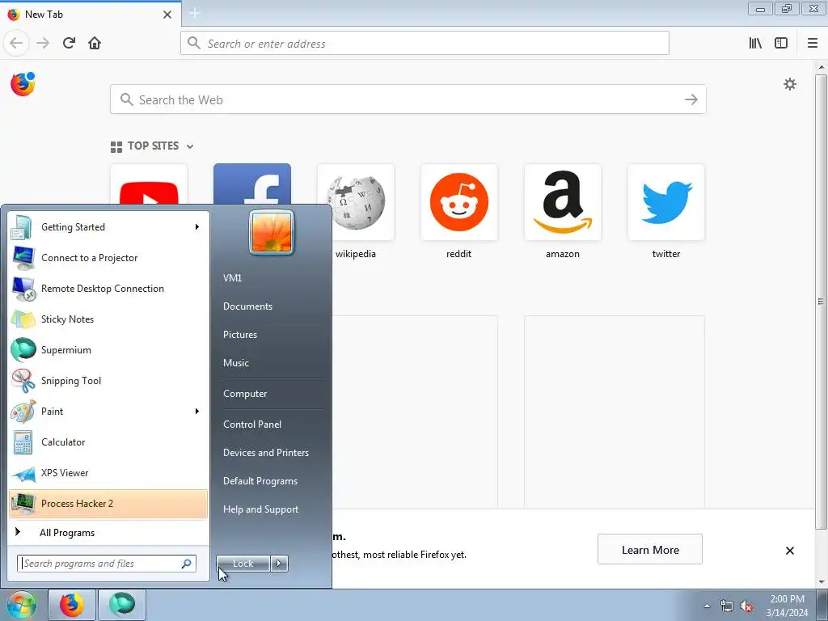Click the user account picture
The image size is (828, 621).
coord(272,232)
